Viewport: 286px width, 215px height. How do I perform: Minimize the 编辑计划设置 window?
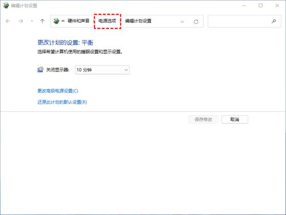click(x=244, y=6)
